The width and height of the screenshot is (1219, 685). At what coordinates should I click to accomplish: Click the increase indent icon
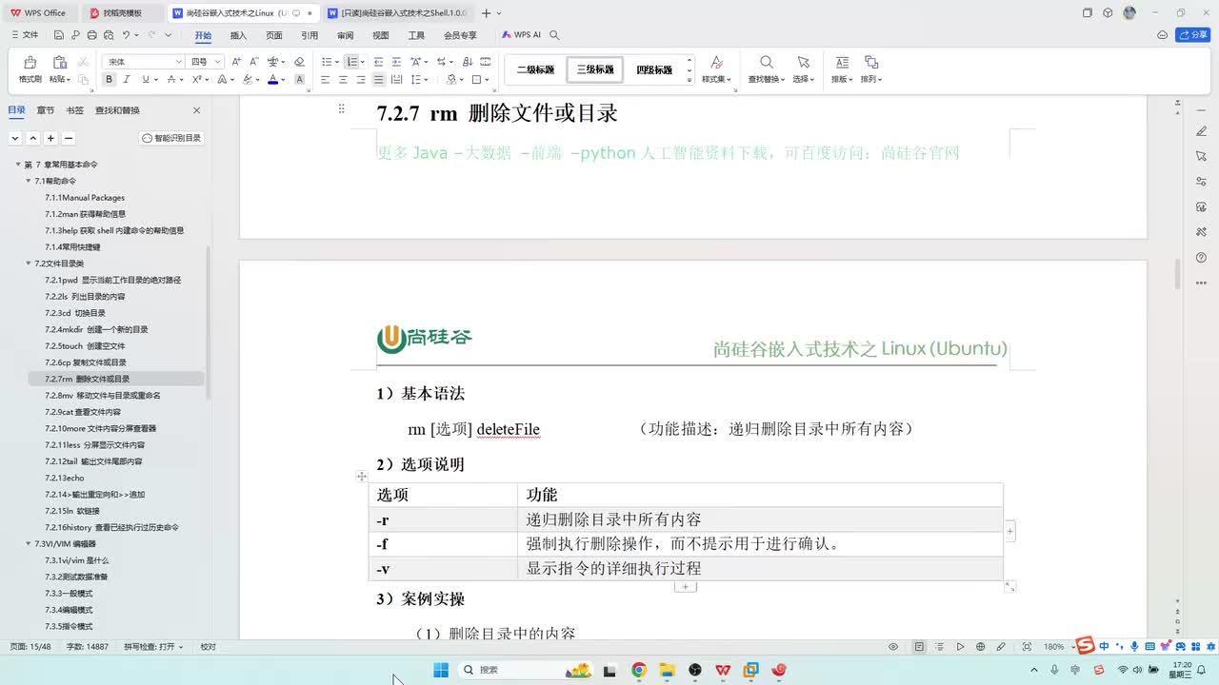[x=396, y=62]
